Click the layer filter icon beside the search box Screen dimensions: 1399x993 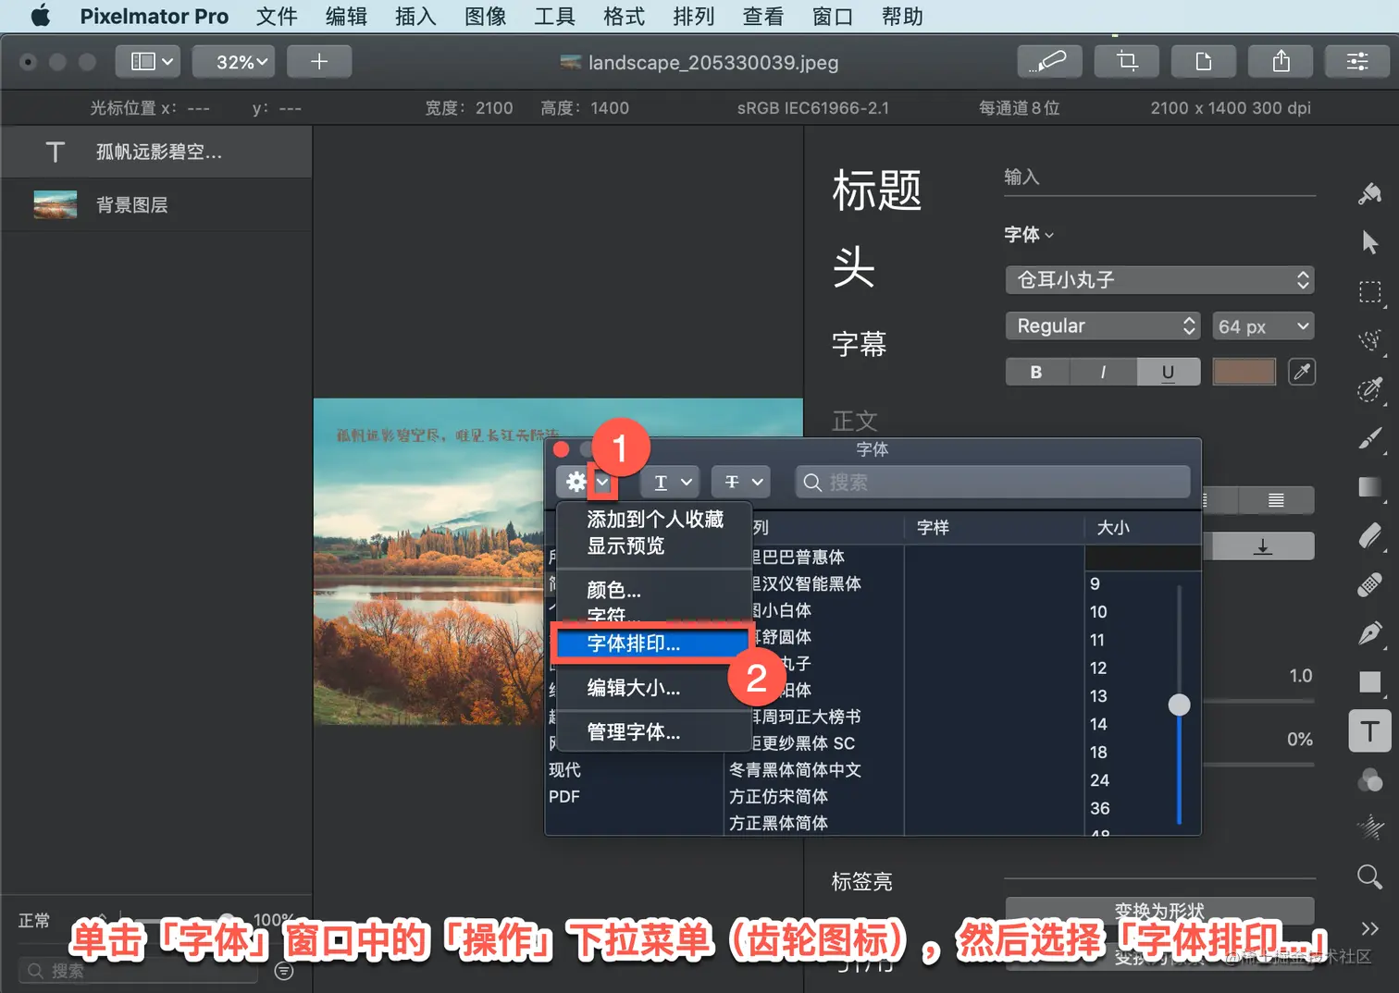284,971
